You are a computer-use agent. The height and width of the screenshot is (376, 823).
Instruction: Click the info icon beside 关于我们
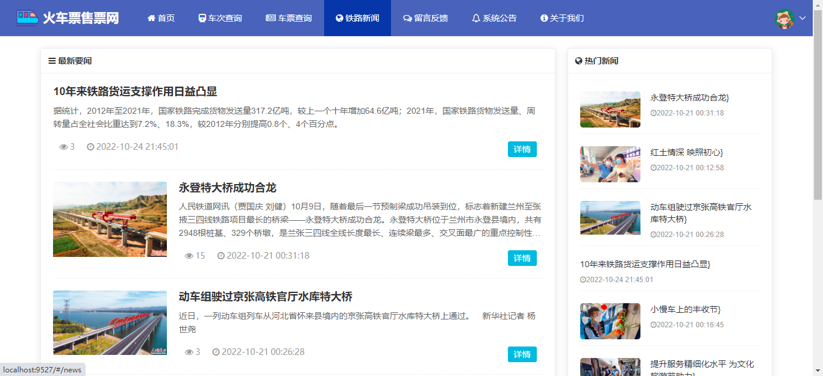(544, 18)
